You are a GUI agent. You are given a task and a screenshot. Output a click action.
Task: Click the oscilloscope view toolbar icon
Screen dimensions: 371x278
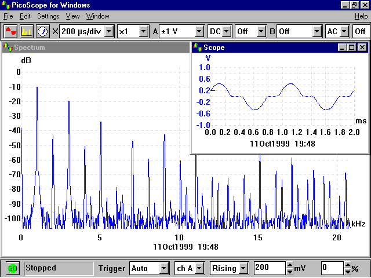11,31
